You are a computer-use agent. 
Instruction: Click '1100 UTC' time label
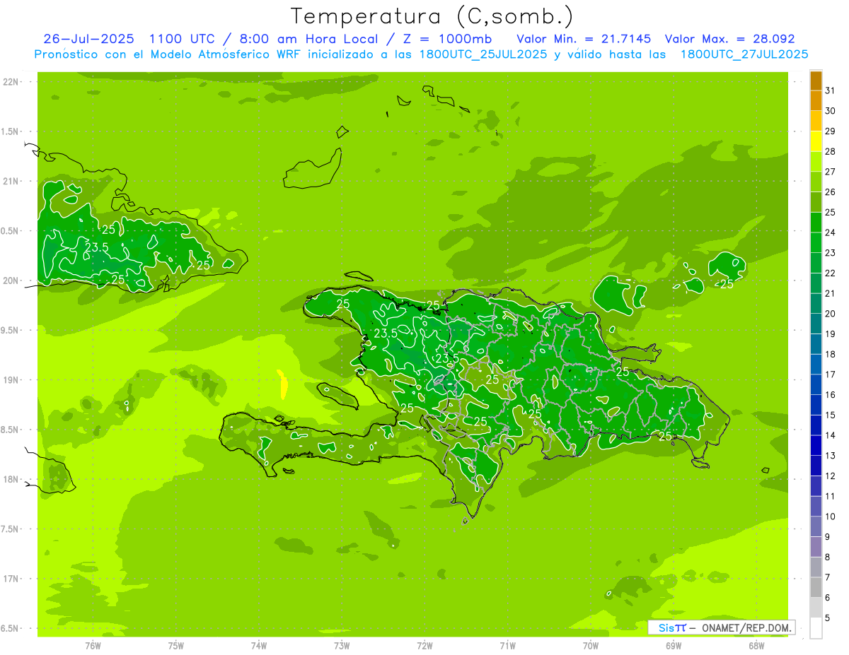[x=183, y=39]
